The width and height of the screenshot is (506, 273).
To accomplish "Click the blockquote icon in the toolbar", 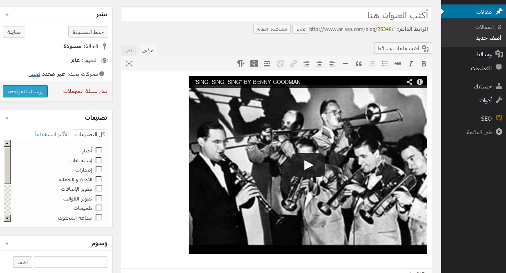I will [x=359, y=64].
